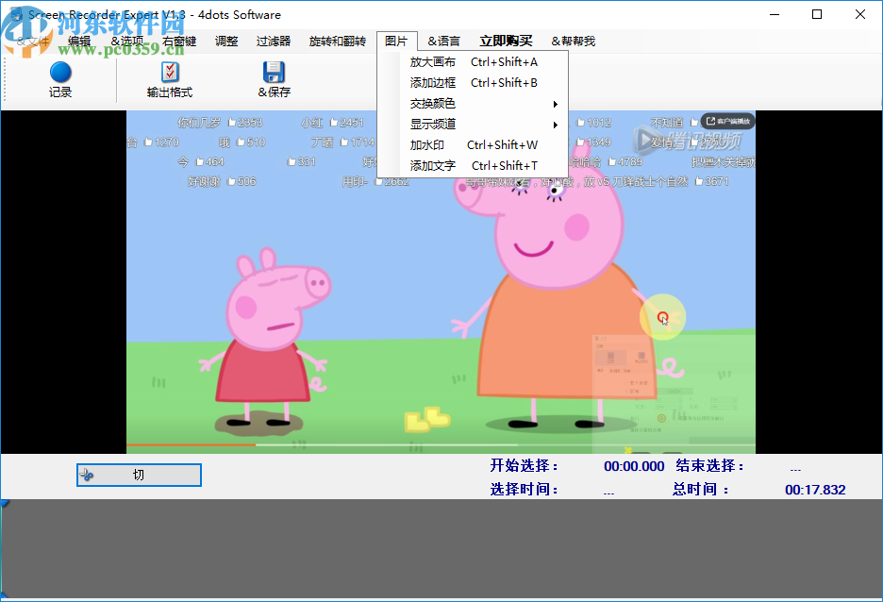Image resolution: width=883 pixels, height=602 pixels.
Task: Expand the 交换颜色 submenu arrow
Action: [557, 104]
